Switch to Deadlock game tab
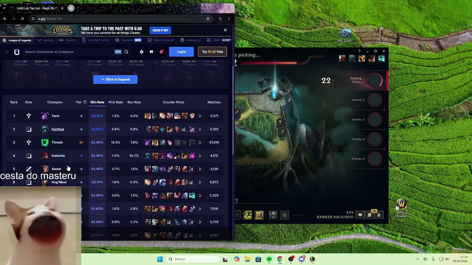This screenshot has height=265, width=472. pos(128,40)
